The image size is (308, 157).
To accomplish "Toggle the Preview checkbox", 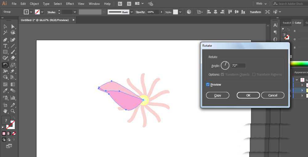I will [x=208, y=84].
